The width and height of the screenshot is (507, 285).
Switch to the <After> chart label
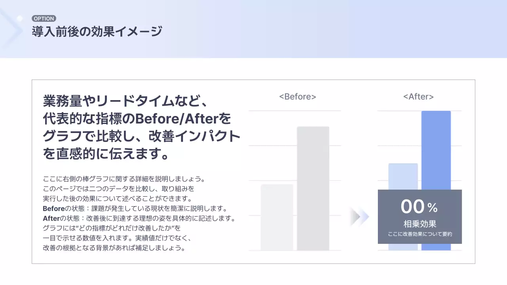(x=418, y=96)
